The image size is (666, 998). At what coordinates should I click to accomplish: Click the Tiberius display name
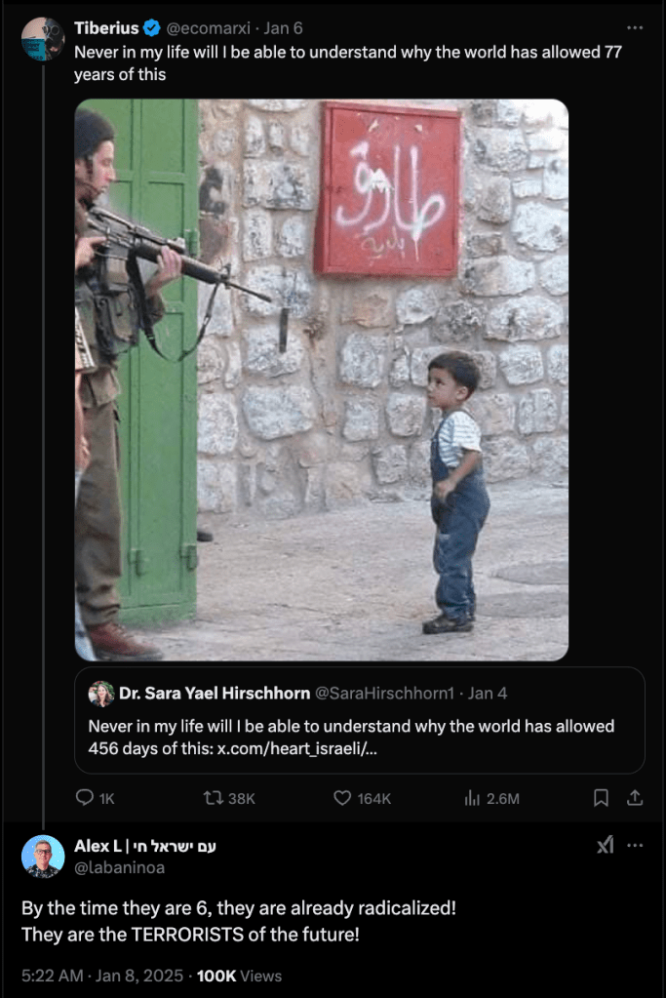[106, 28]
